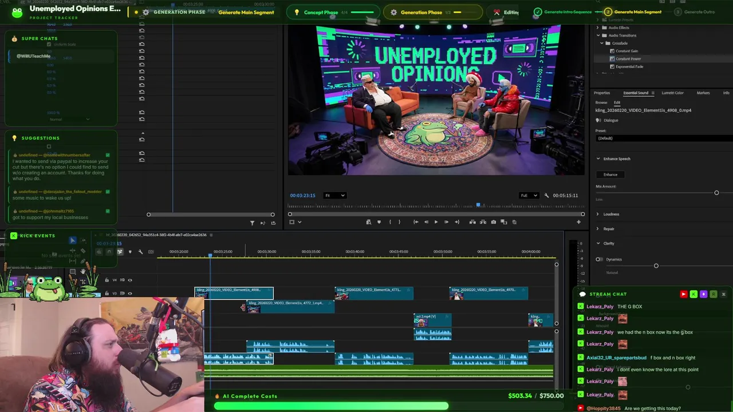This screenshot has height=412, width=733.
Task: Open the Full playback resolution dropdown
Action: pyautogui.click(x=529, y=196)
